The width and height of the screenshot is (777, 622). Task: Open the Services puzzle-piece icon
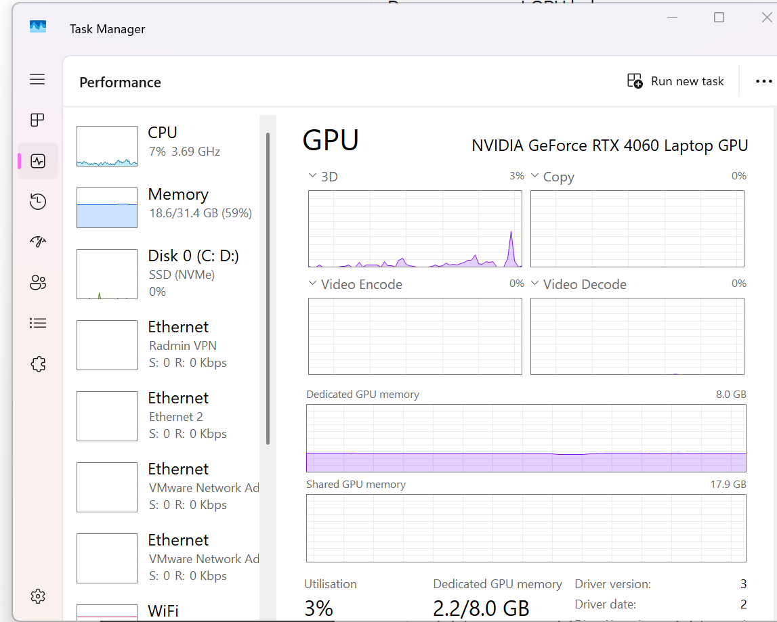(38, 365)
